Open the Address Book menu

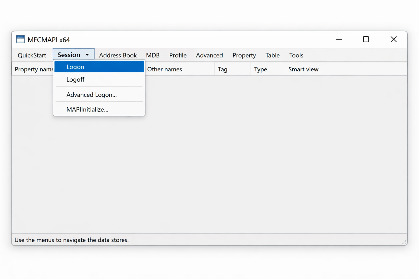coord(118,55)
